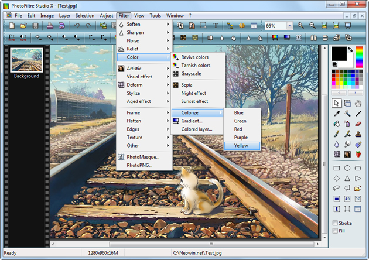Show previous palette colors page
Viewport: 369px width, 260px height.
pyautogui.click(x=339, y=93)
